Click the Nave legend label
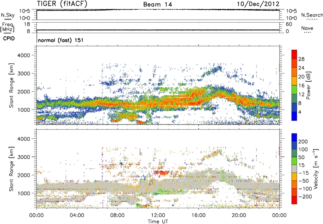The height and width of the screenshot is (224, 323). pos(307,28)
